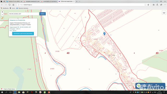Open browser Settings and more ellipsis
This screenshot has width=167, height=94.
(165, 5)
